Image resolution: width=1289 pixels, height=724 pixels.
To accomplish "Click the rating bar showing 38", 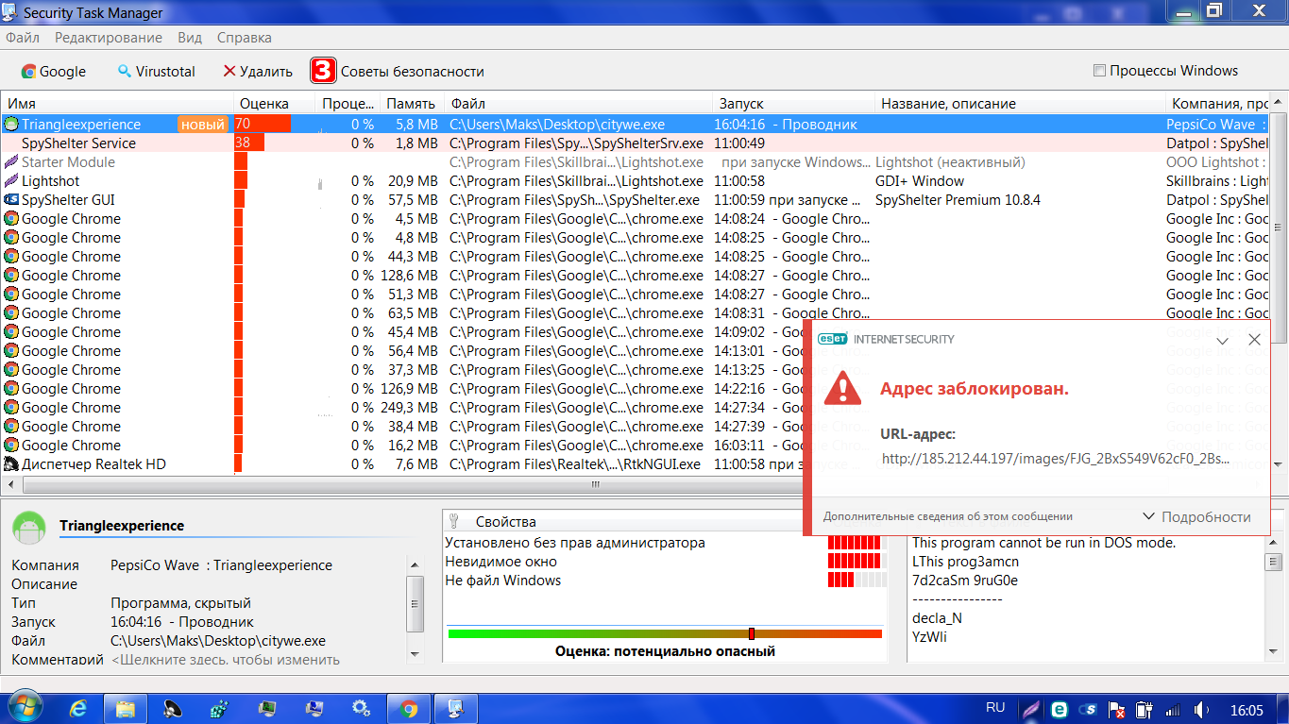I will [x=249, y=143].
